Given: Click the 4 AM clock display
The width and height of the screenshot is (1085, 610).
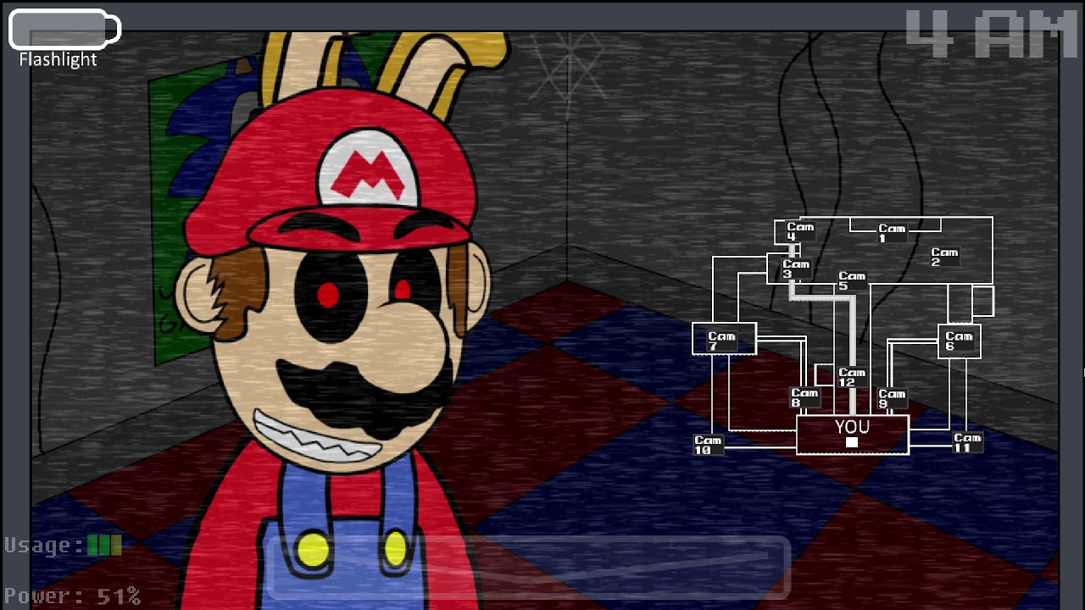Looking at the screenshot, I should 991,34.
